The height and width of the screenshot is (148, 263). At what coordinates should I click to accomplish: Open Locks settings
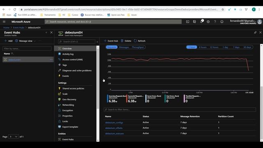tap(65, 121)
